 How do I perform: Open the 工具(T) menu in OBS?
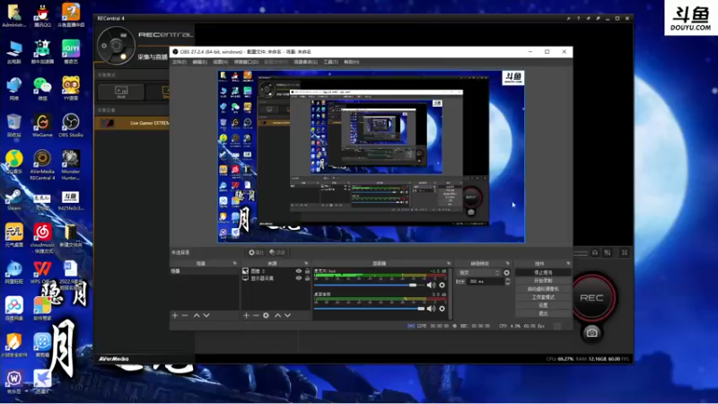tap(330, 62)
